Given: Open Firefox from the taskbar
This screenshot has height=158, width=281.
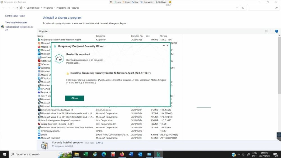Looking at the screenshot, I should tap(122, 154).
